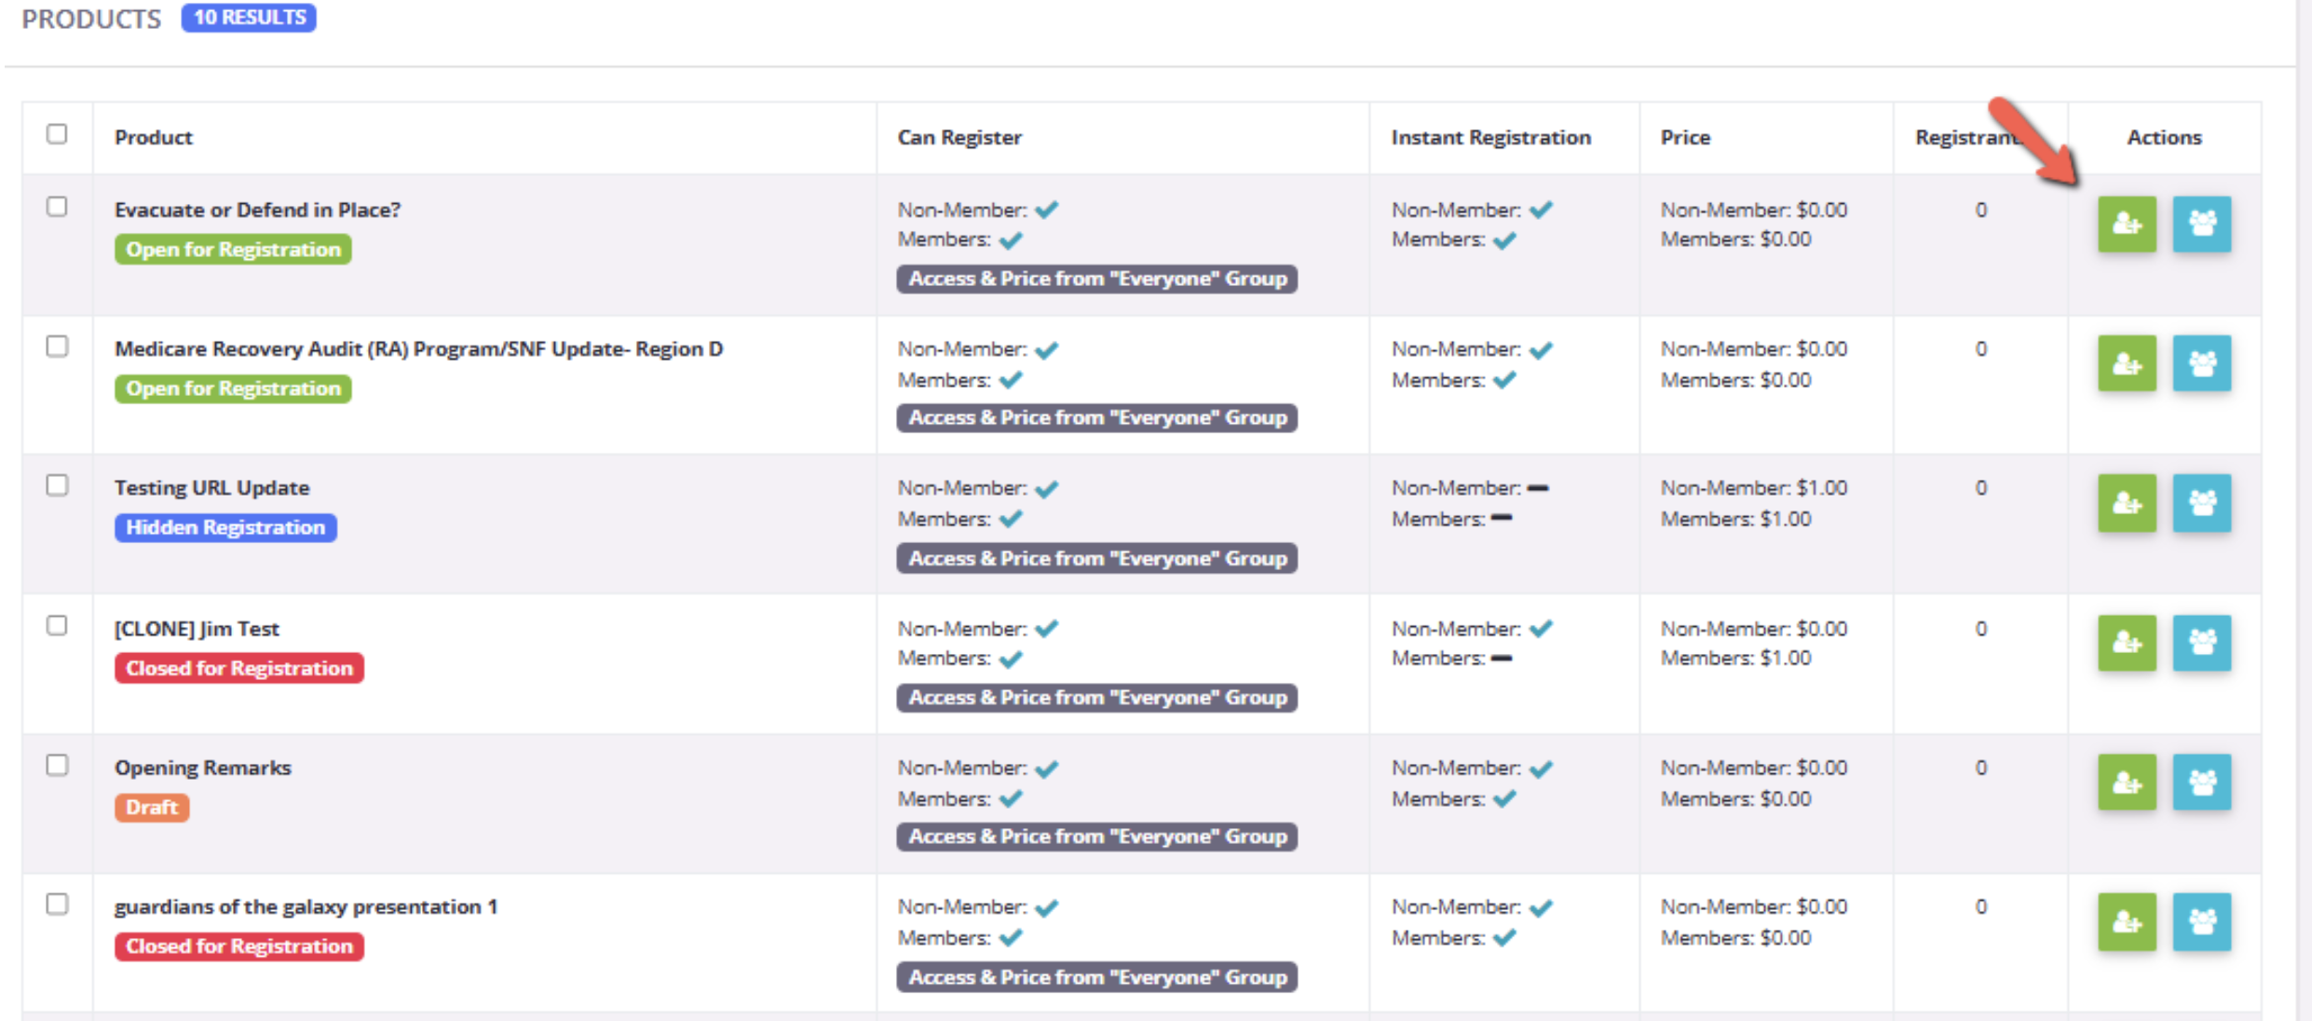Tick the Opening Remarks row checkbox
This screenshot has width=2312, height=1021.
57,765
